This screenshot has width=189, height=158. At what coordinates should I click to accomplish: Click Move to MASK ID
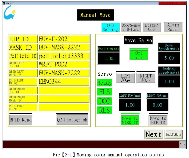[x=130, y=121]
